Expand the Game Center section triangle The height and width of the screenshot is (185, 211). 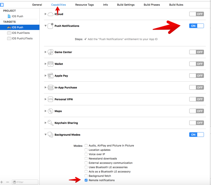[x=45, y=52]
